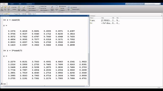Open Command Window actions menu button

88,16
